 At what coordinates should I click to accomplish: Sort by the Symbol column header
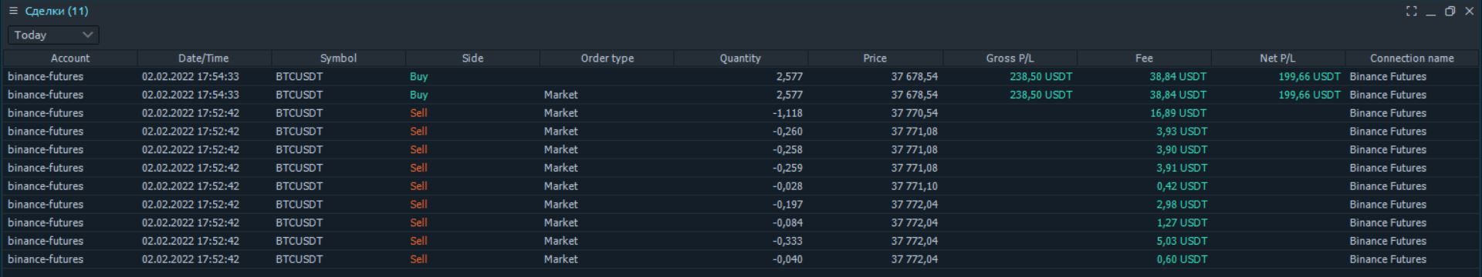click(x=338, y=58)
